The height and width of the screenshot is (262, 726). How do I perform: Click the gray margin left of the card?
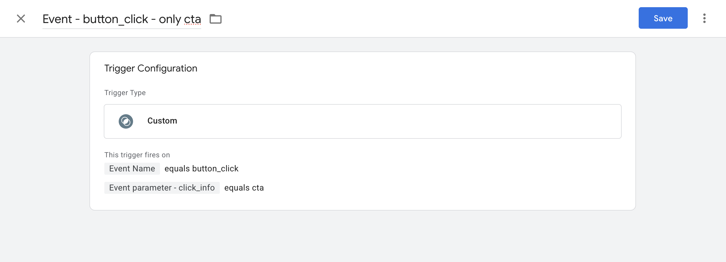point(45,135)
